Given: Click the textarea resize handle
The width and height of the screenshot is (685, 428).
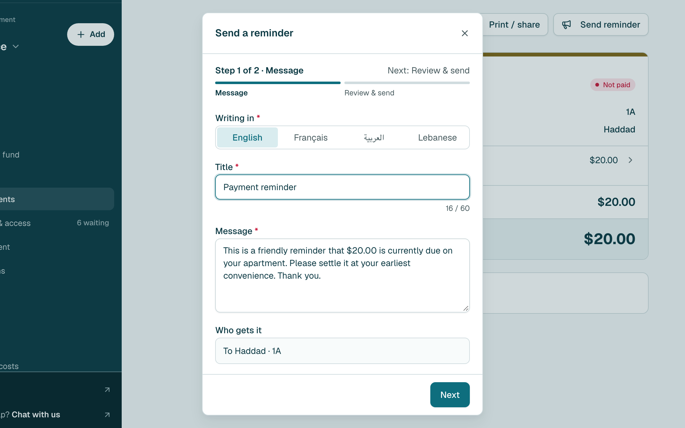Looking at the screenshot, I should (466, 308).
